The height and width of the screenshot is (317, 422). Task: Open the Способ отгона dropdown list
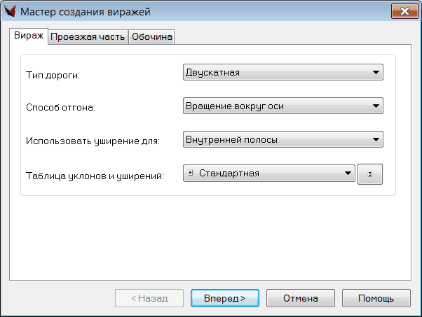(x=283, y=106)
